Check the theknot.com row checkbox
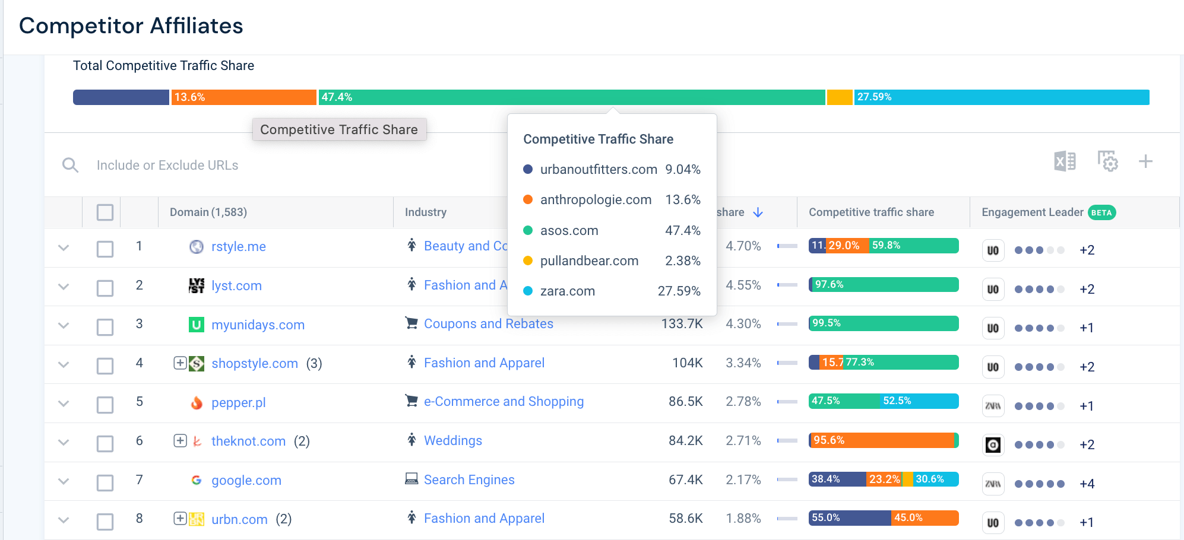Screen dimensions: 1184x540 pyautogui.click(x=105, y=443)
